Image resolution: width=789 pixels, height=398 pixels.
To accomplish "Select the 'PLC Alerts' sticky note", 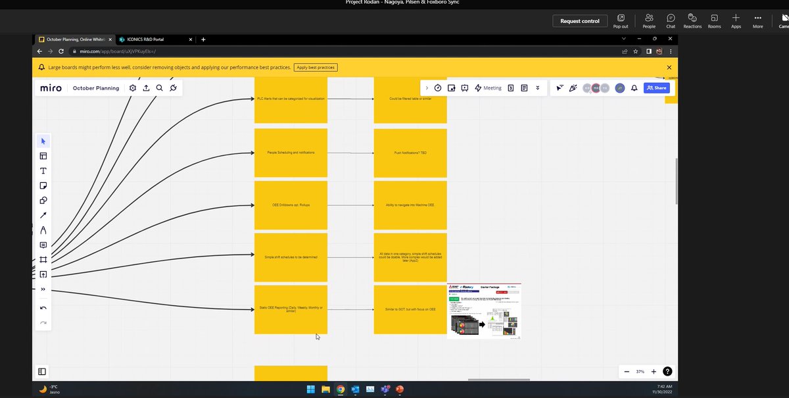I will [x=291, y=100].
